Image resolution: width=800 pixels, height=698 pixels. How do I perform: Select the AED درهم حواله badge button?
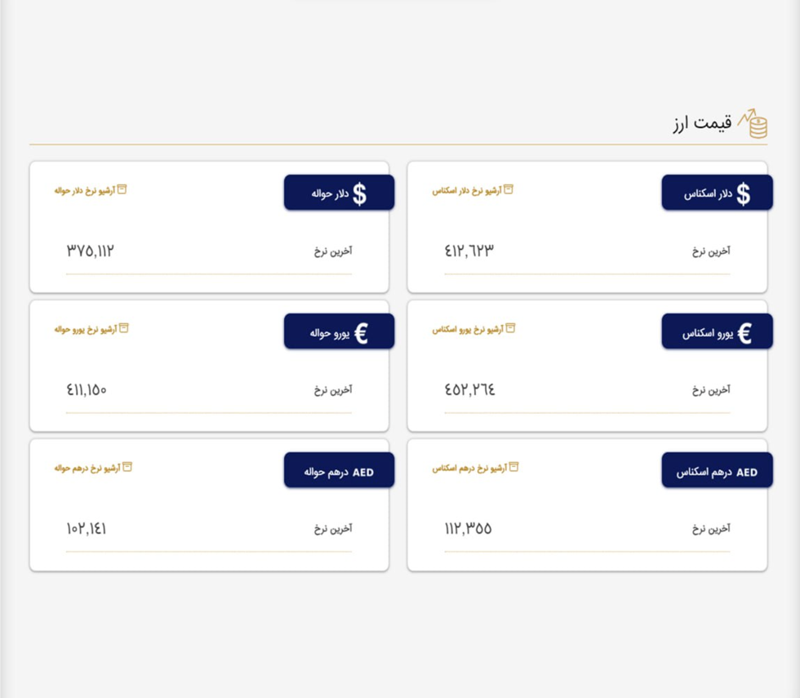pyautogui.click(x=339, y=470)
